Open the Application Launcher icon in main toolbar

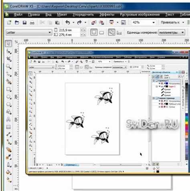(111, 23)
